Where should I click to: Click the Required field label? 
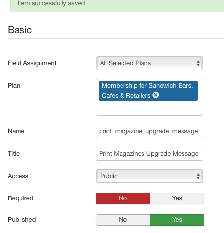click(x=20, y=198)
